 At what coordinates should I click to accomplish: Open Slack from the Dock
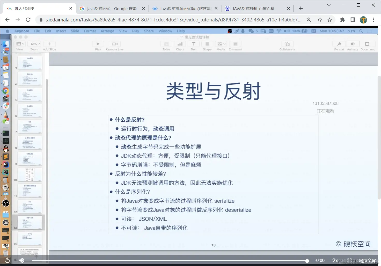point(6,106)
